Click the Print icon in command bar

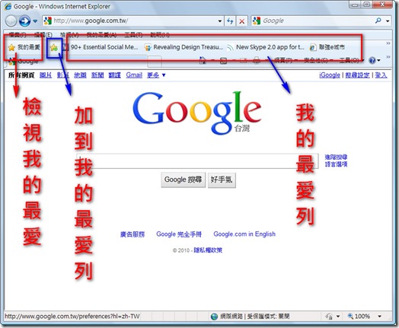[257, 61]
